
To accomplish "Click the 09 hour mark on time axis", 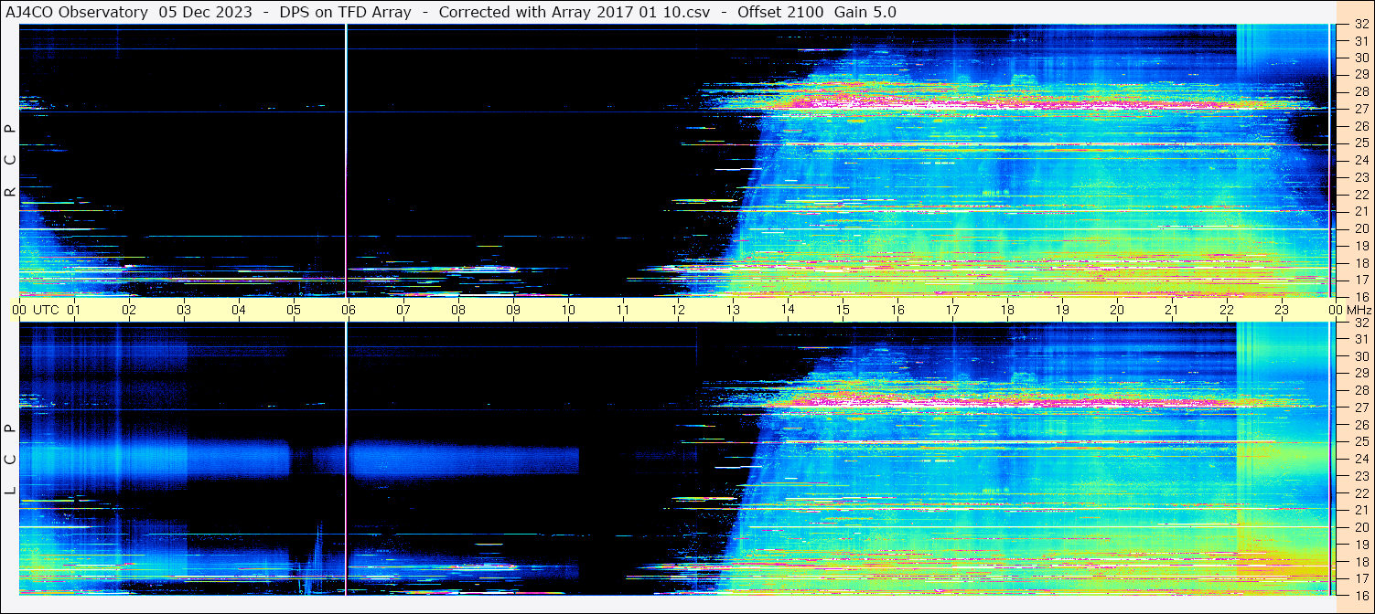I will click(513, 310).
